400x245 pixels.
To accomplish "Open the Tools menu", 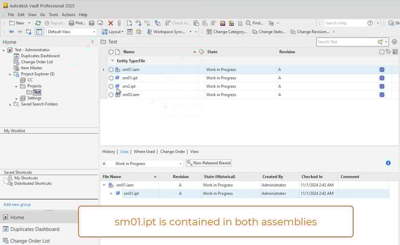I will point(53,15).
